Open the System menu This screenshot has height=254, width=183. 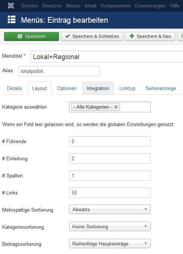[29, 6]
